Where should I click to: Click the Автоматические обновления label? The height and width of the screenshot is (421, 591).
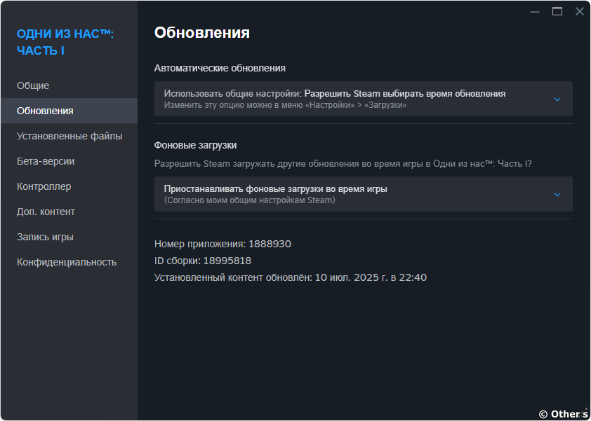pyautogui.click(x=220, y=68)
